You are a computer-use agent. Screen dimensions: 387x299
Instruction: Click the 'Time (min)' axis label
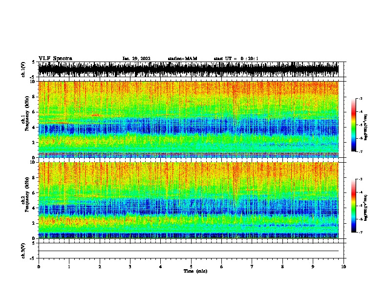(x=195, y=271)
